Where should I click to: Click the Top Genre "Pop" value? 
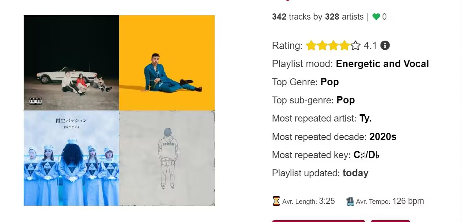(x=330, y=82)
